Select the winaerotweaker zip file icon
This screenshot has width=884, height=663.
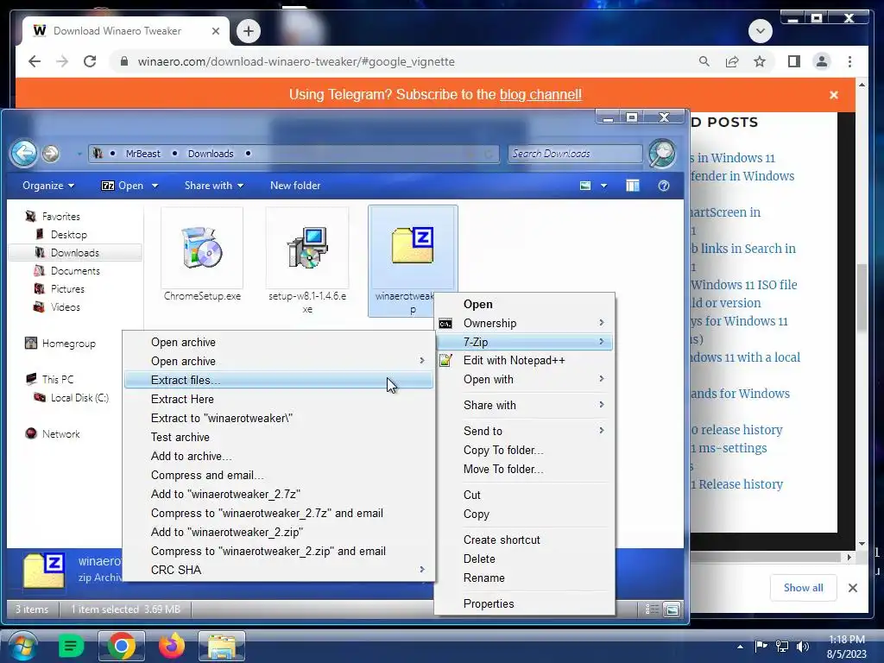pyautogui.click(x=413, y=245)
